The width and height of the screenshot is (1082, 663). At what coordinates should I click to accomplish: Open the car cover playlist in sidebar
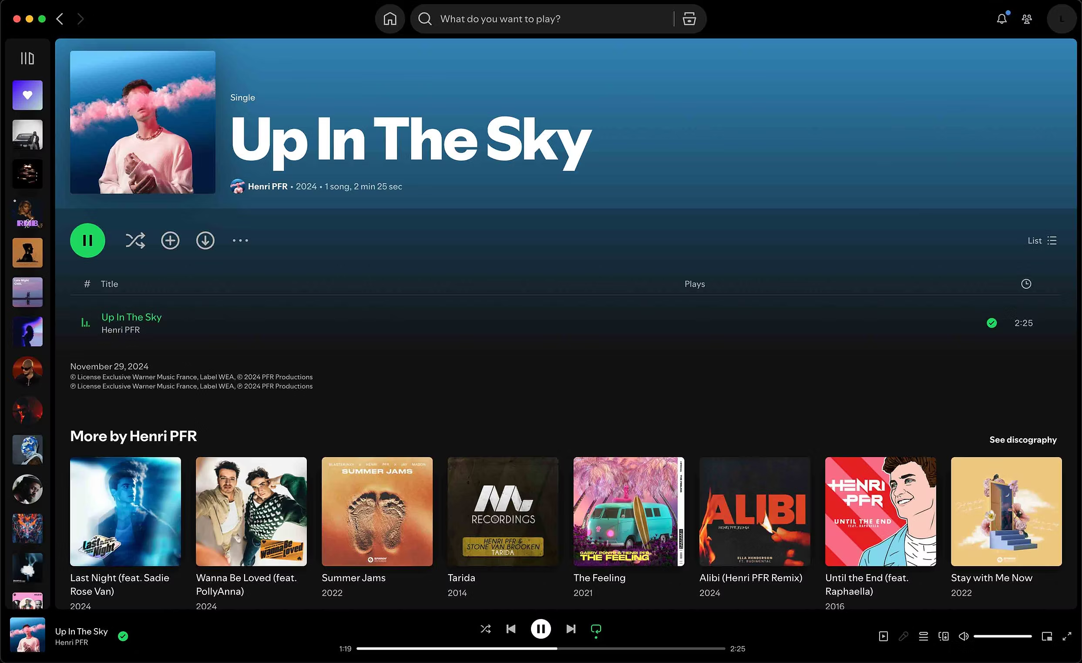pyautogui.click(x=27, y=134)
